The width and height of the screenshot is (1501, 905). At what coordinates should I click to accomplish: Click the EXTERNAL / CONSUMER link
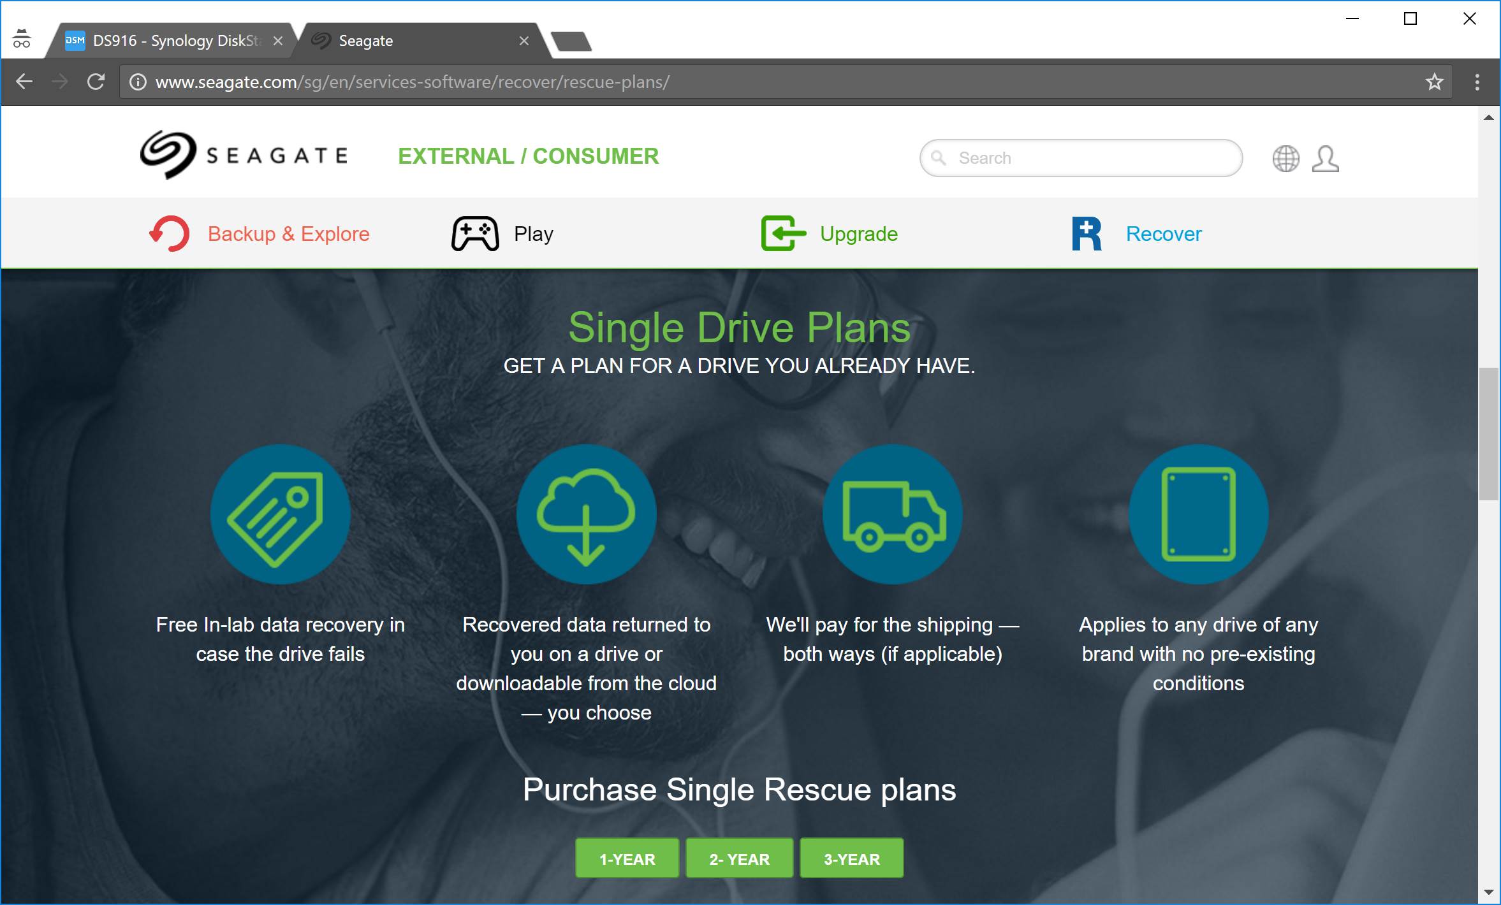point(528,156)
